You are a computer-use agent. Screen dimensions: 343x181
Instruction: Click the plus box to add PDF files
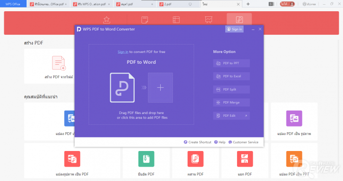pos(160,88)
